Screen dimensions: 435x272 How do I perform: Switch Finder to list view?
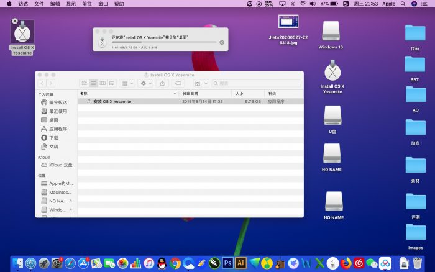pyautogui.click(x=93, y=83)
